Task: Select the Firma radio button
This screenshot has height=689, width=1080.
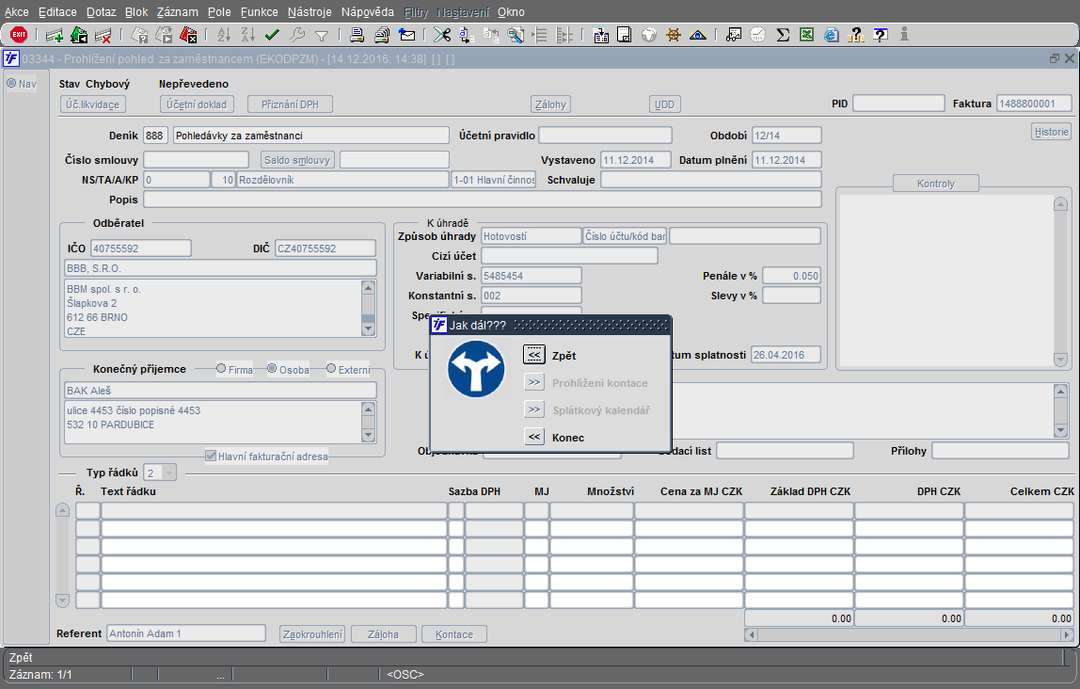Action: click(x=222, y=369)
